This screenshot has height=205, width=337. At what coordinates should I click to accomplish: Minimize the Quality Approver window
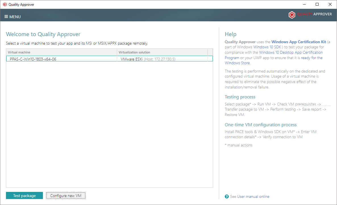pyautogui.click(x=304, y=4)
